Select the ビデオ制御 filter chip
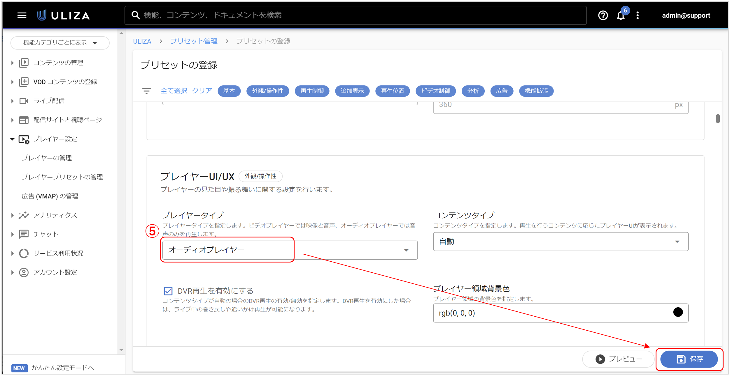Screen dimensions: 732x376 [436, 91]
